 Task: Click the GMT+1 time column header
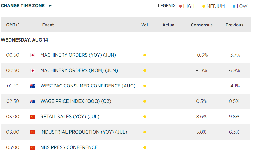tap(13, 25)
